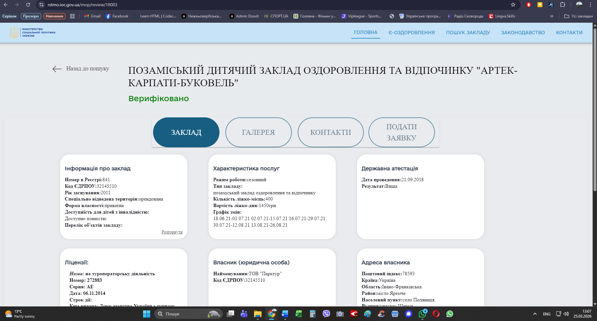Open the Google Keep extension icon

540,5
